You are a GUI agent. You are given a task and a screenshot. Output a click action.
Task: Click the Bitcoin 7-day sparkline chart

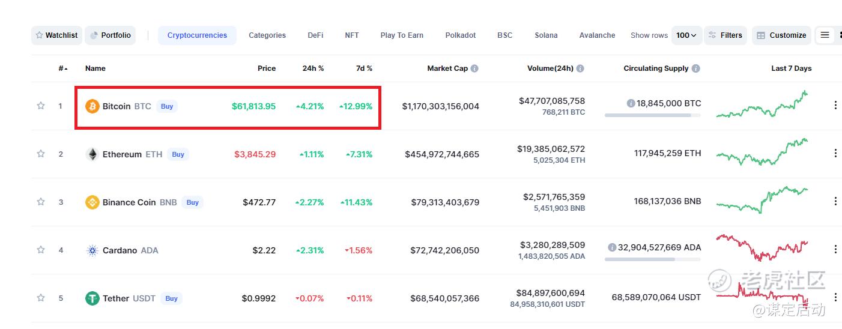pyautogui.click(x=762, y=106)
